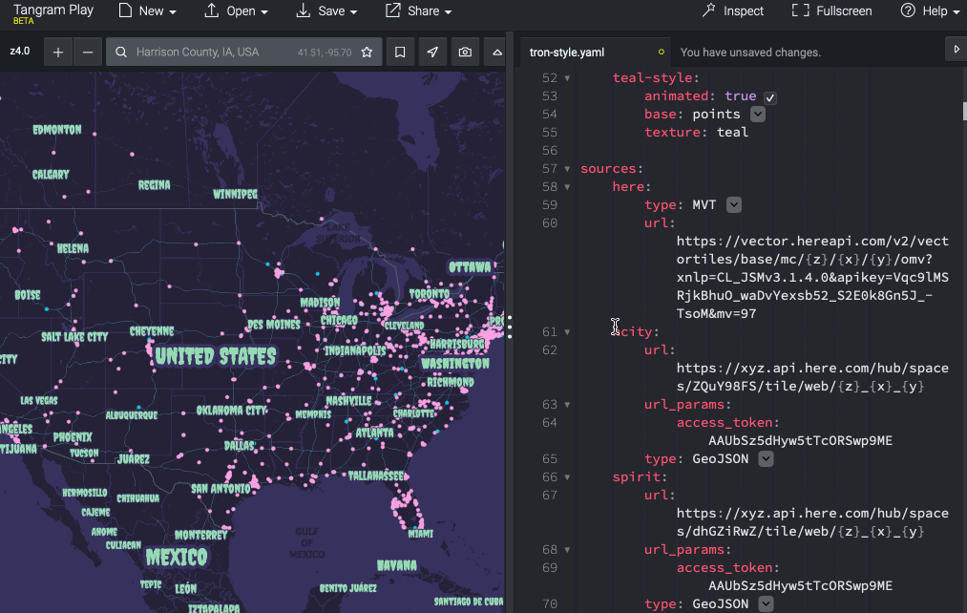The height and width of the screenshot is (613, 967).
Task: Fold the city block on line 61
Action: click(567, 332)
